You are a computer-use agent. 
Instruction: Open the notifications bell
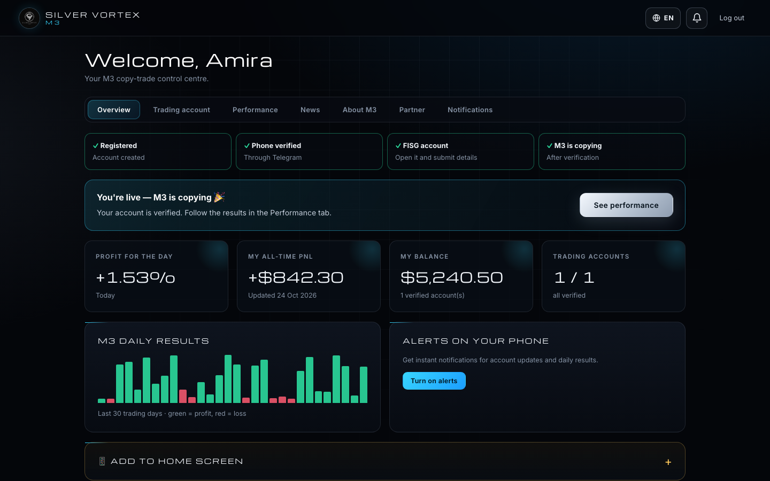(697, 18)
